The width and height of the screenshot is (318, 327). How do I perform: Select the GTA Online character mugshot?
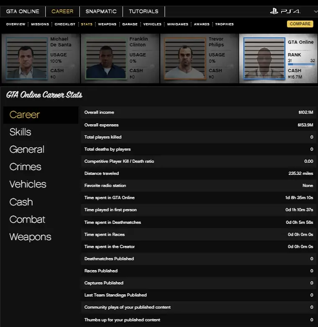(x=264, y=58)
